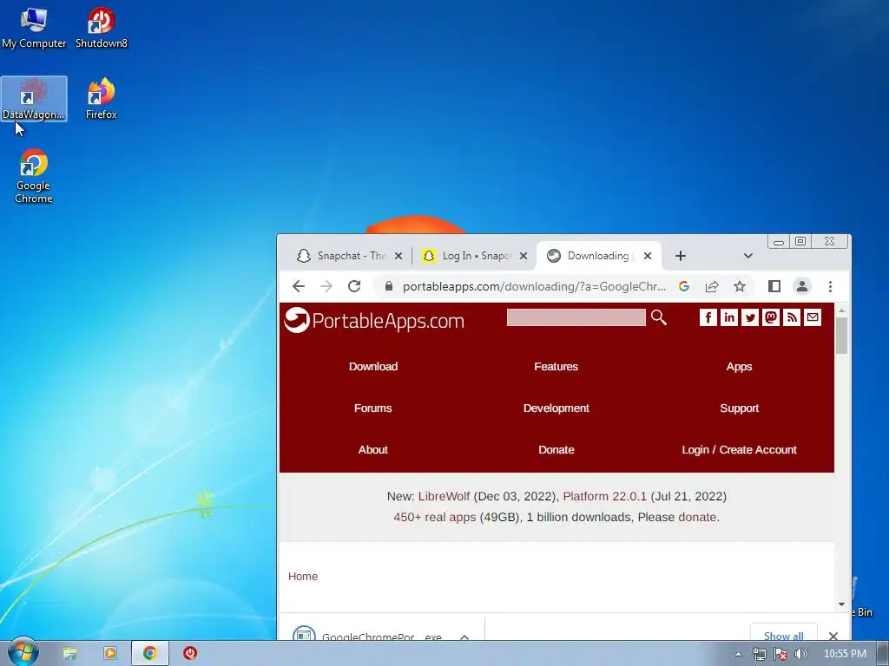Open media player taskbar icon
The image size is (889, 666).
coord(110,653)
